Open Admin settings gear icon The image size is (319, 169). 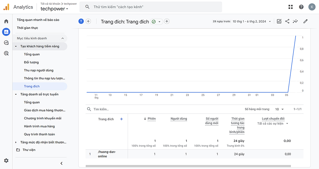[x=6, y=161]
